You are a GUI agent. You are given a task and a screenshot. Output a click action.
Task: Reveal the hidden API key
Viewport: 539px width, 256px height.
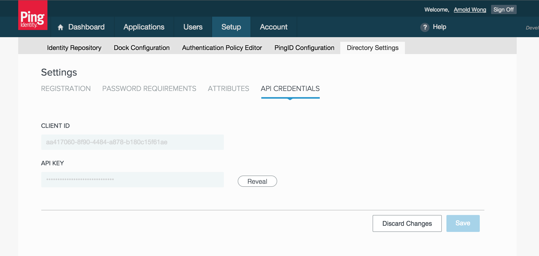[257, 181]
